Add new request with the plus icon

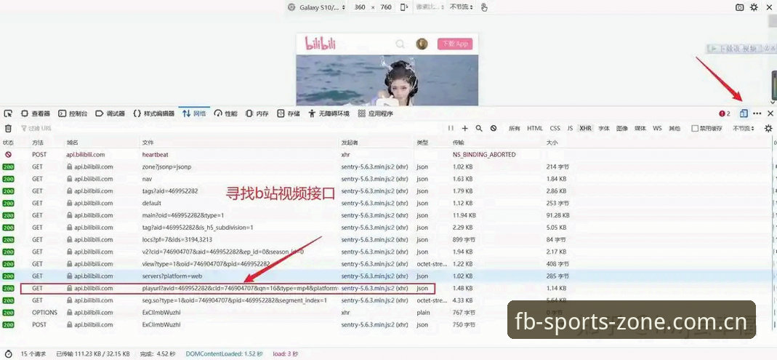[464, 128]
